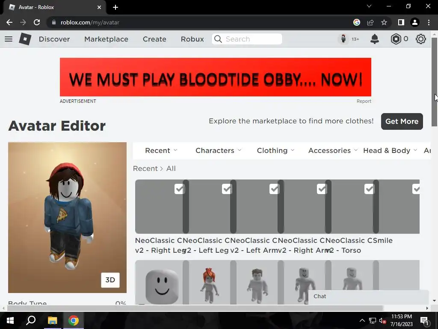The width and height of the screenshot is (438, 329).
Task: Open Create in the navbar
Action: pyautogui.click(x=154, y=39)
